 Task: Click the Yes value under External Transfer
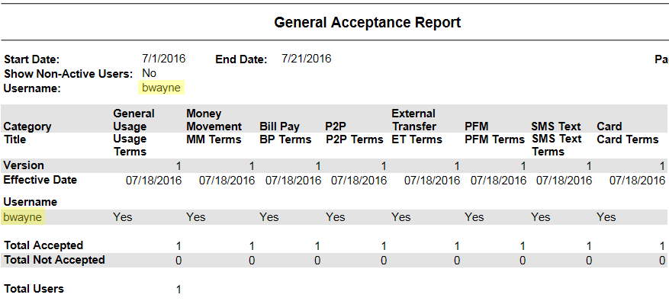[x=401, y=217]
